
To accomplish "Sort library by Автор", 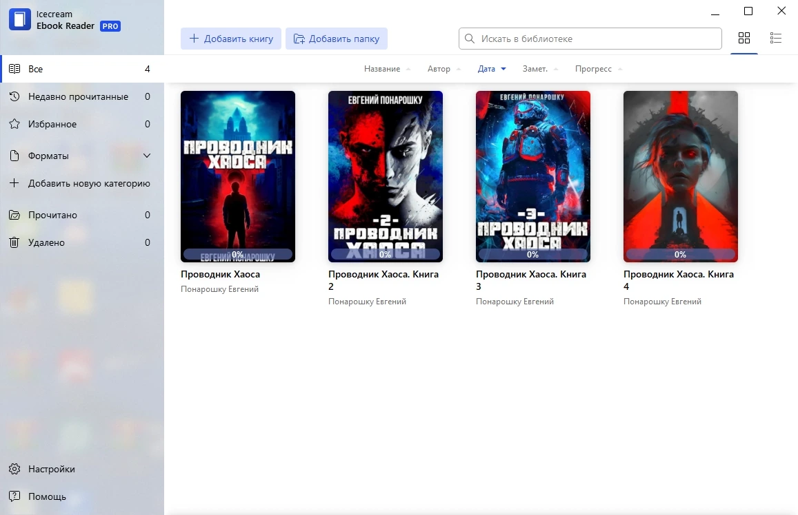I will (443, 69).
